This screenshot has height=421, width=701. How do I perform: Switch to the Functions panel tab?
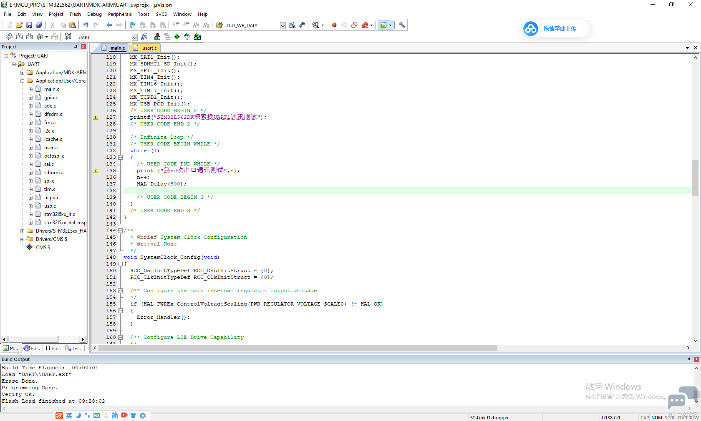(x=53, y=348)
